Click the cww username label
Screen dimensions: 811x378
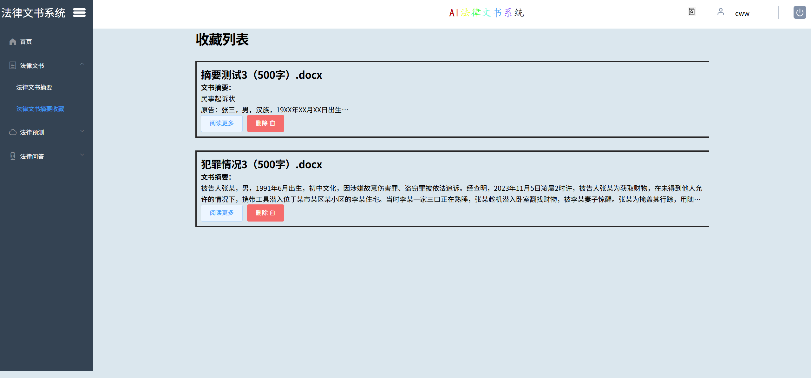pyautogui.click(x=742, y=14)
